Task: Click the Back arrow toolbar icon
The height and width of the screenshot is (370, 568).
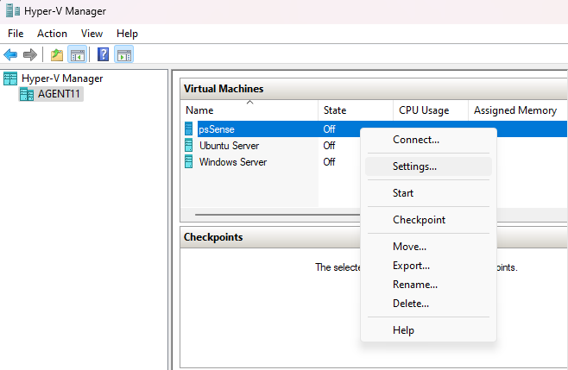Action: 10,55
